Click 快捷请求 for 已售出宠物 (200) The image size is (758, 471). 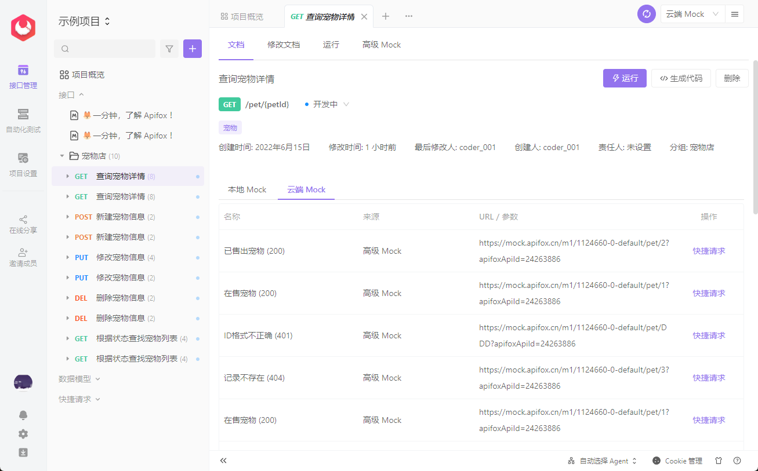708,251
